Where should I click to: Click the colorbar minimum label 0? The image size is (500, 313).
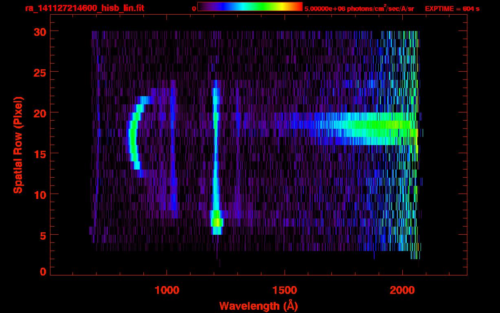tap(194, 9)
